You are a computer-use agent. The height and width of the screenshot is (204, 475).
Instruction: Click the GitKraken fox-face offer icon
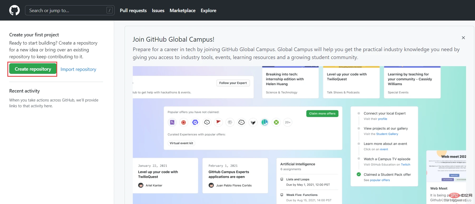253,122
